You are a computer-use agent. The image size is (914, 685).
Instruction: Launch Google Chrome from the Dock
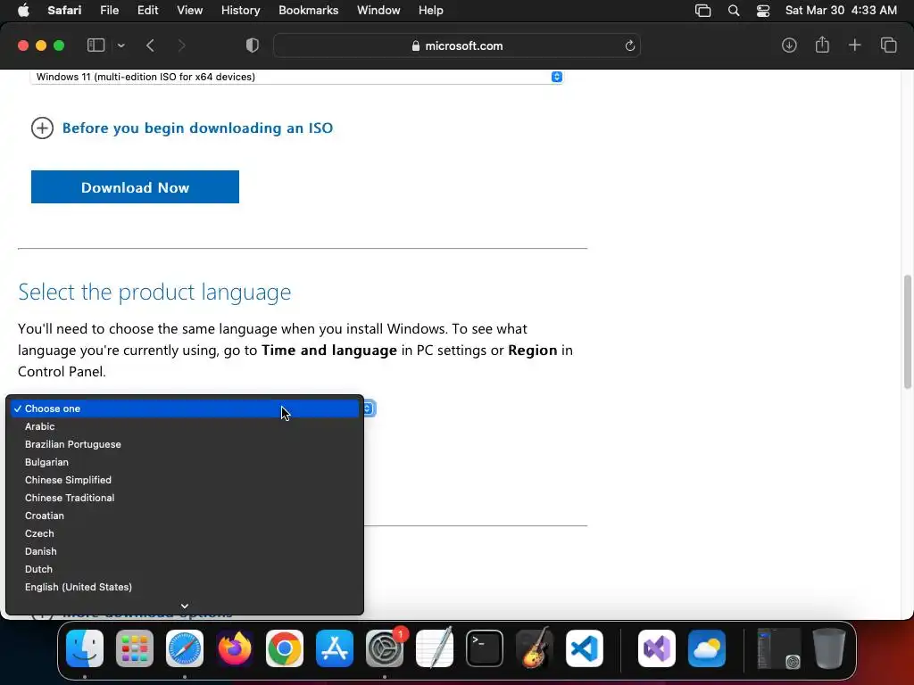click(285, 648)
